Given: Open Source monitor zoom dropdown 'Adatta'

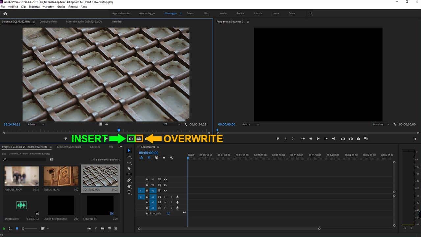Looking at the screenshot, I should point(36,124).
